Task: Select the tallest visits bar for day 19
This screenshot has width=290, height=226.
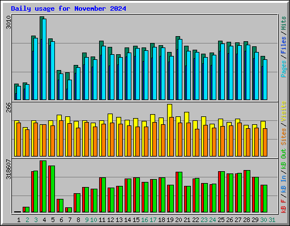Action: click(169, 130)
